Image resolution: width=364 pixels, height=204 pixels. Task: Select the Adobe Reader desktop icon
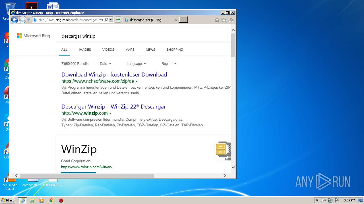click(32, 6)
